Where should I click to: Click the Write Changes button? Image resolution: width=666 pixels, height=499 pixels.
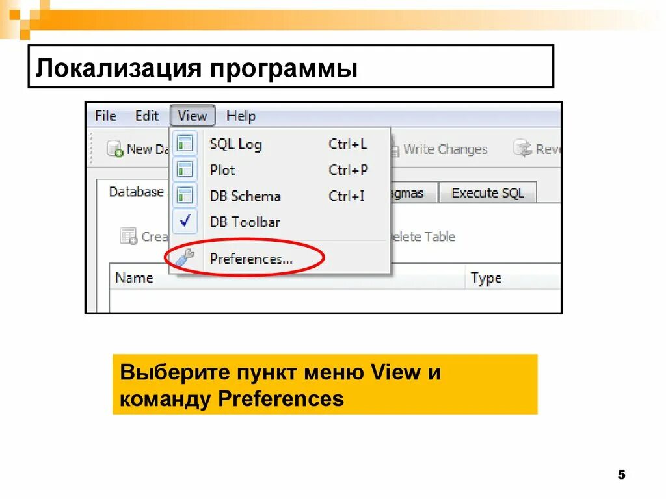click(x=439, y=149)
